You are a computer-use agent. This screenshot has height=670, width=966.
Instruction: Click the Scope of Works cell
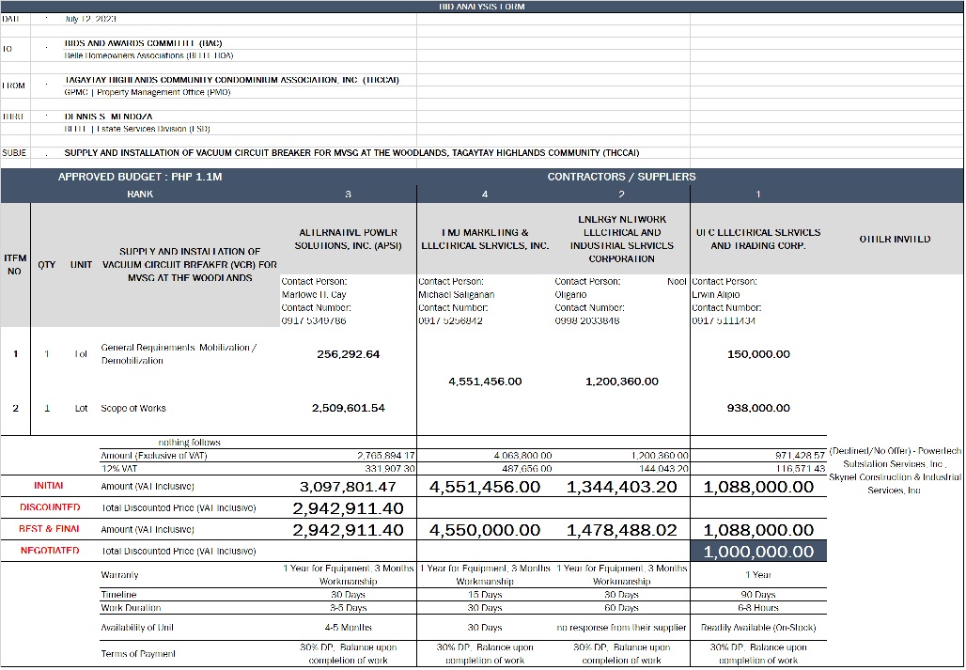pyautogui.click(x=133, y=408)
